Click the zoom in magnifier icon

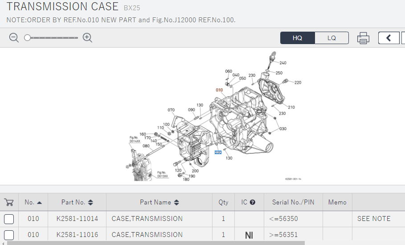[88, 38]
